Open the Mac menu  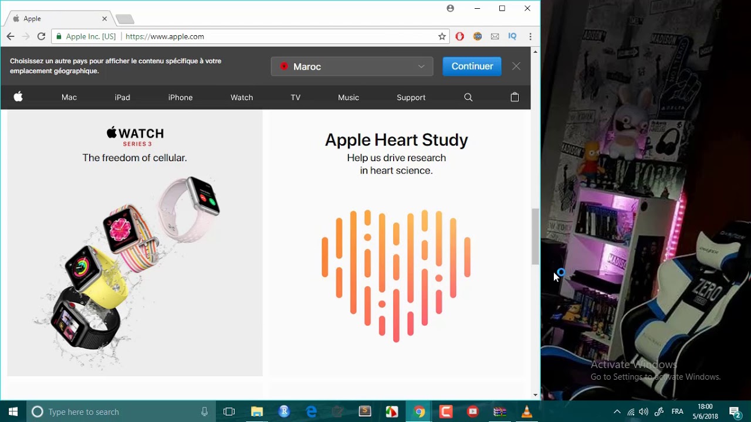(69, 97)
